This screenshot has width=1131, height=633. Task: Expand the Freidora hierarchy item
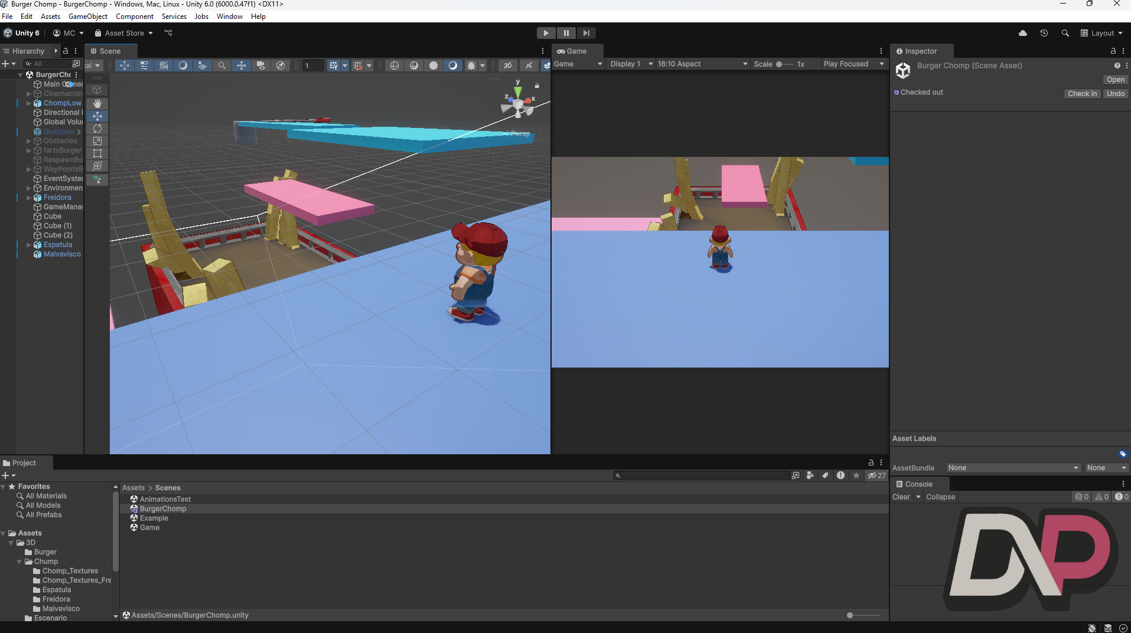click(28, 198)
